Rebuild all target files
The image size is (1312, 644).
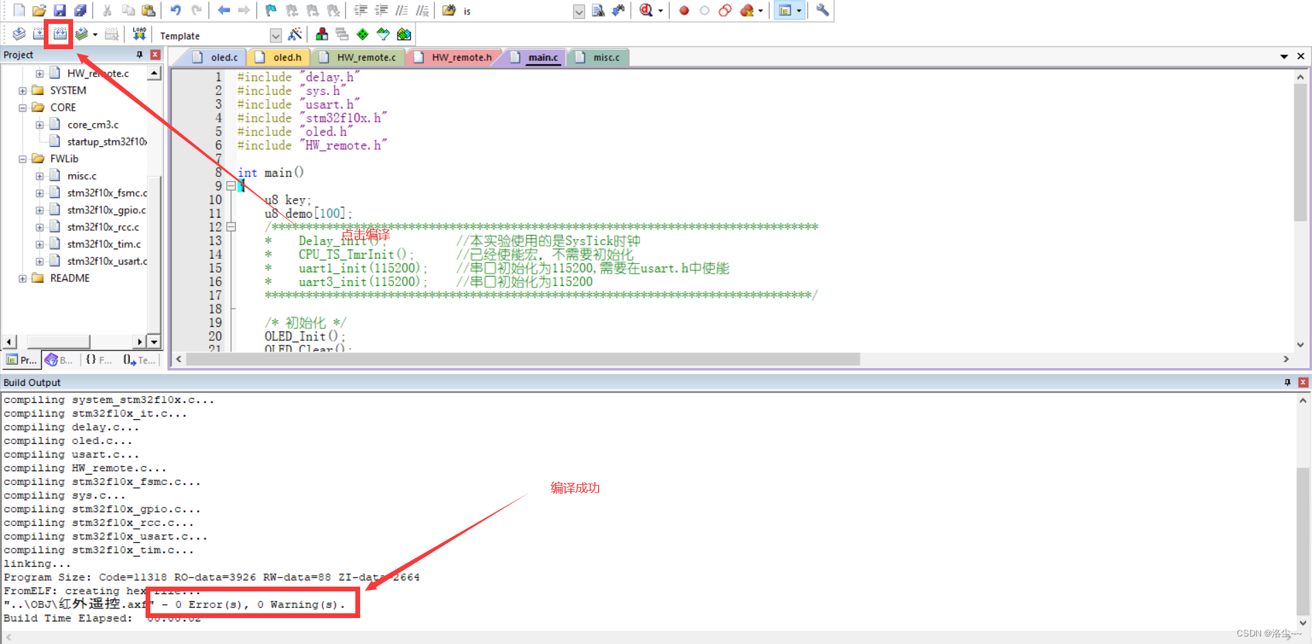tap(60, 34)
